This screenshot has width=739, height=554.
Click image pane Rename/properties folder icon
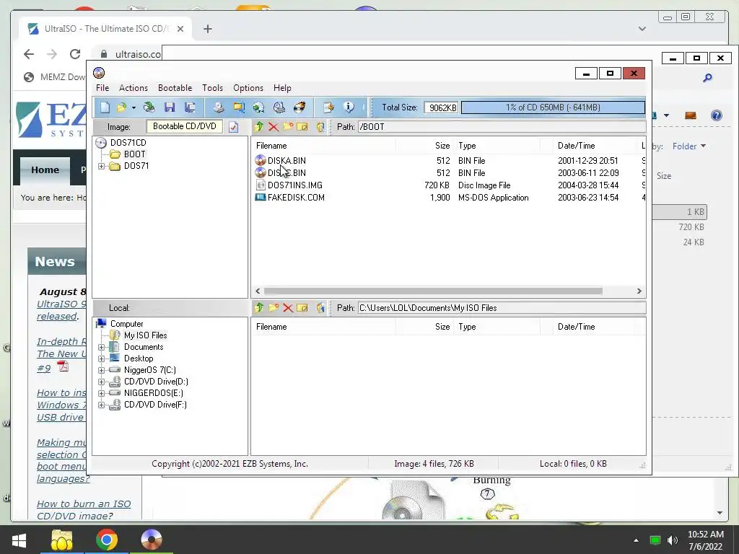tap(302, 127)
